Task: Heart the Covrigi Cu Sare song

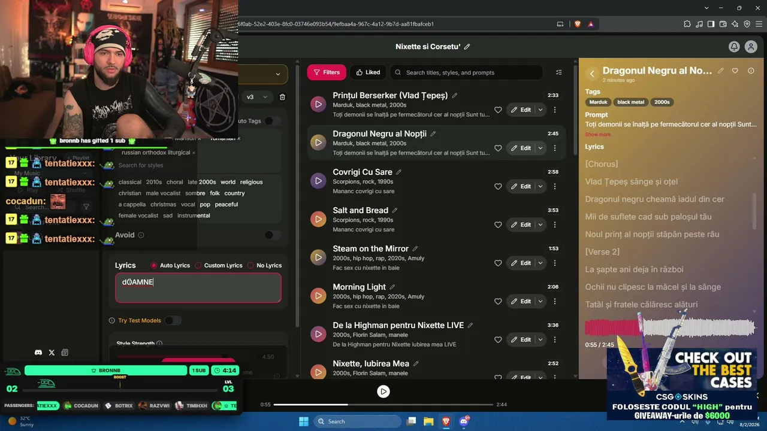Action: 498,187
